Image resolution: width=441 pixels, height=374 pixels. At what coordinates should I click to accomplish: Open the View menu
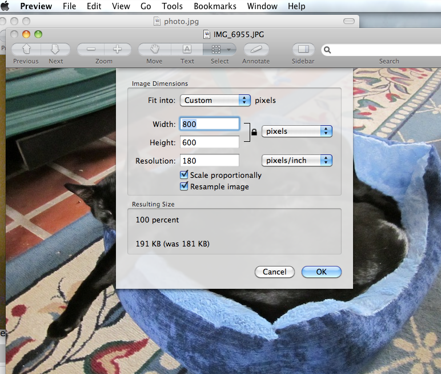121,6
